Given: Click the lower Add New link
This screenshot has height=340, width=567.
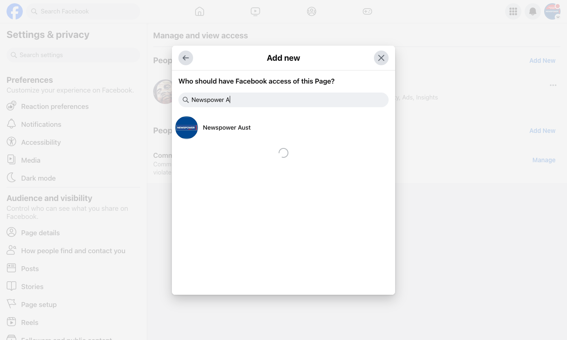Looking at the screenshot, I should pyautogui.click(x=542, y=131).
